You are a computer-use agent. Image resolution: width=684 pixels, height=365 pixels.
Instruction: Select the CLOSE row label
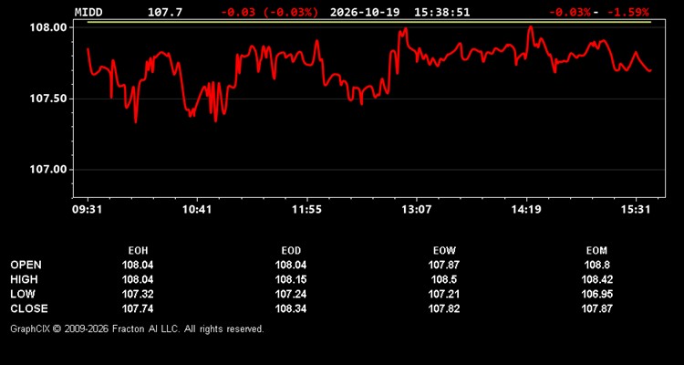(29, 308)
